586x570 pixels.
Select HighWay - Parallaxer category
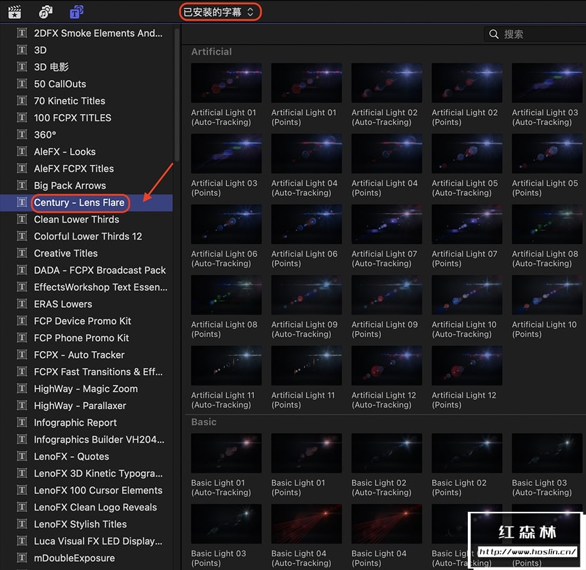tap(86, 405)
